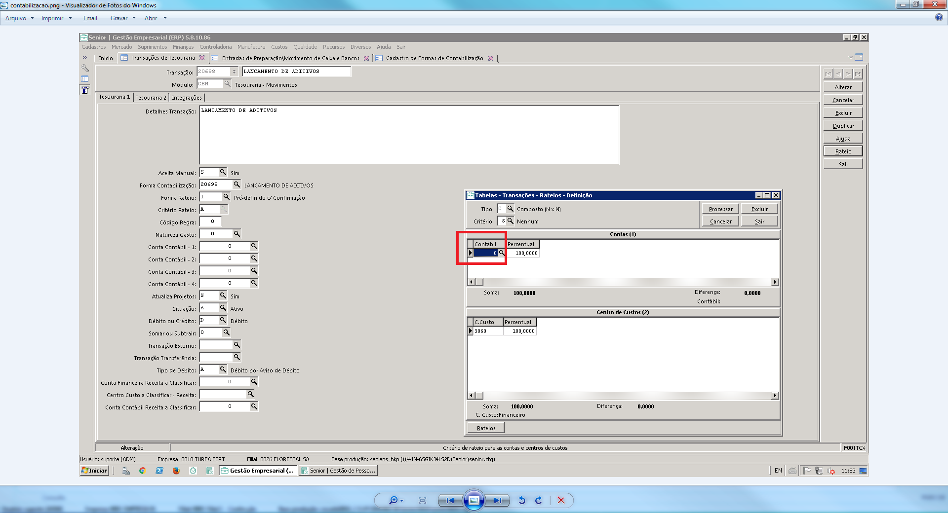Start the slideshow with the center button
Viewport: 948px width, 513px height.
click(474, 500)
